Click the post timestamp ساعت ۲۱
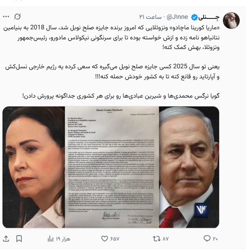This screenshot has width=246, height=251. 150,17
